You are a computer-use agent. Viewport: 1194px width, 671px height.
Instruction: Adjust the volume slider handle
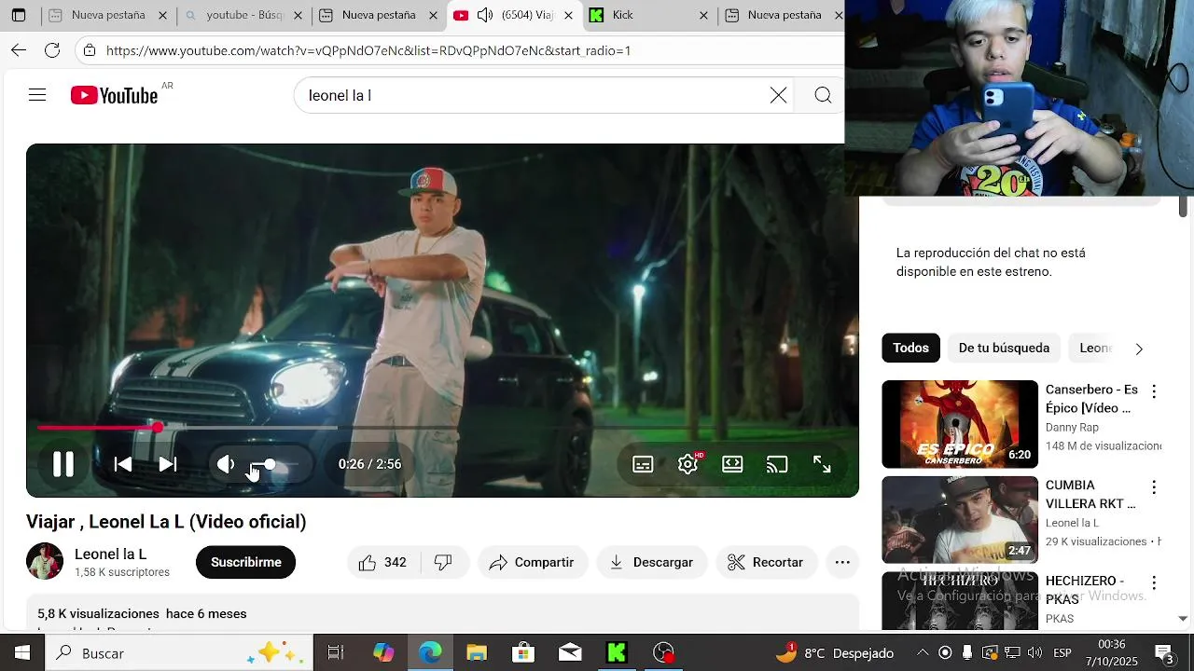[x=270, y=464]
